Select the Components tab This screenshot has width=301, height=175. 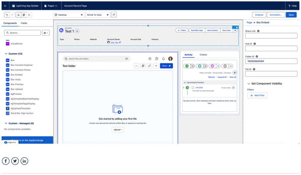10,23
